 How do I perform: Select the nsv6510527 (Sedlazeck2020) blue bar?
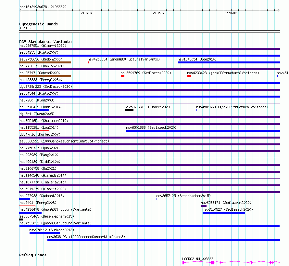(224, 213)
